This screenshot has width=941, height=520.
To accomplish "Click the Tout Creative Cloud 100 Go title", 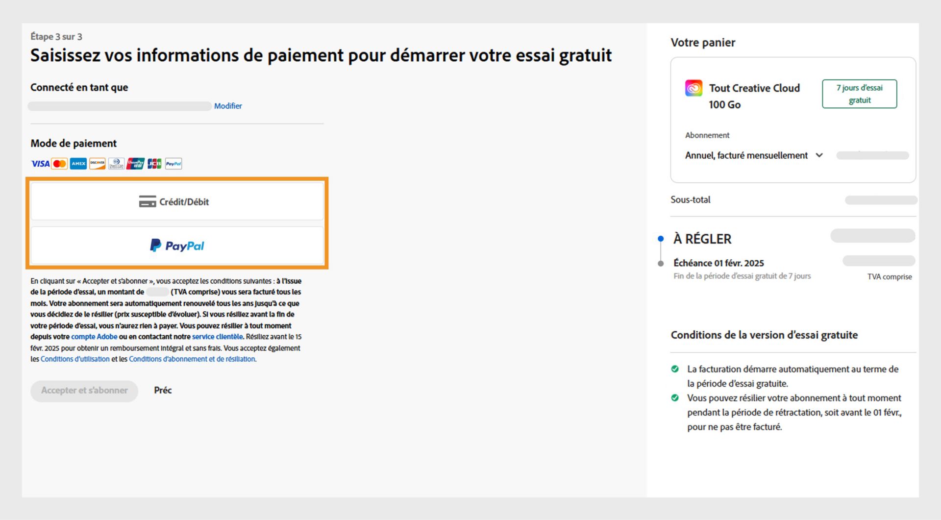I will click(754, 96).
